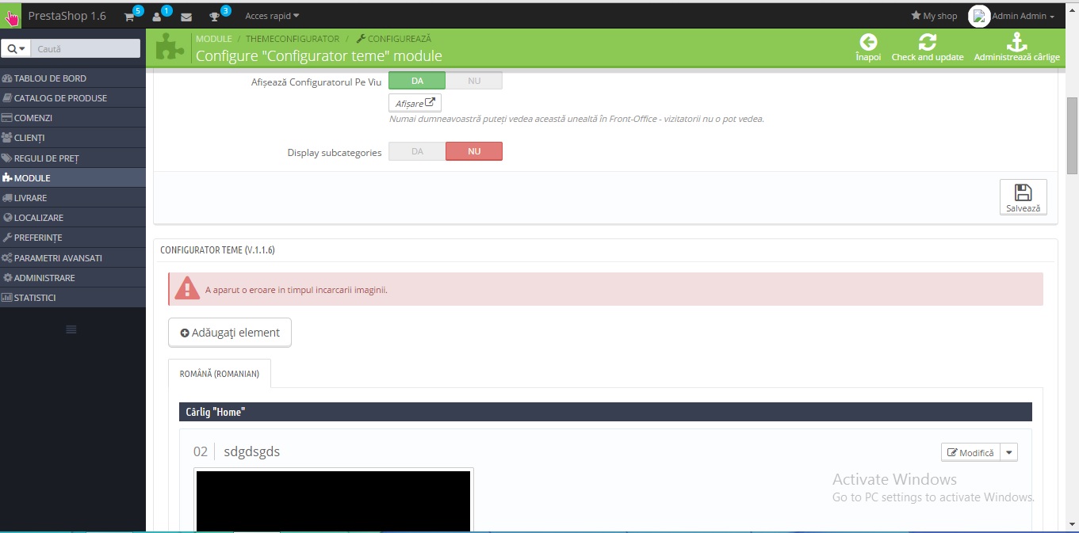Click the vertical page scrollbar thumb

(1072, 135)
